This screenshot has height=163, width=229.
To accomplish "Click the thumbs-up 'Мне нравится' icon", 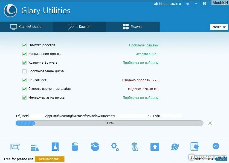I will click(x=156, y=4).
